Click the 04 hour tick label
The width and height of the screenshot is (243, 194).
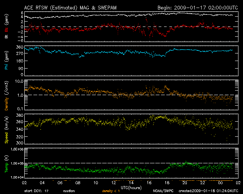tap(42, 183)
